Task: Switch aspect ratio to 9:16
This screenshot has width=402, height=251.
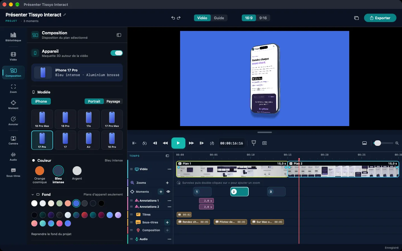Action: tap(263, 18)
